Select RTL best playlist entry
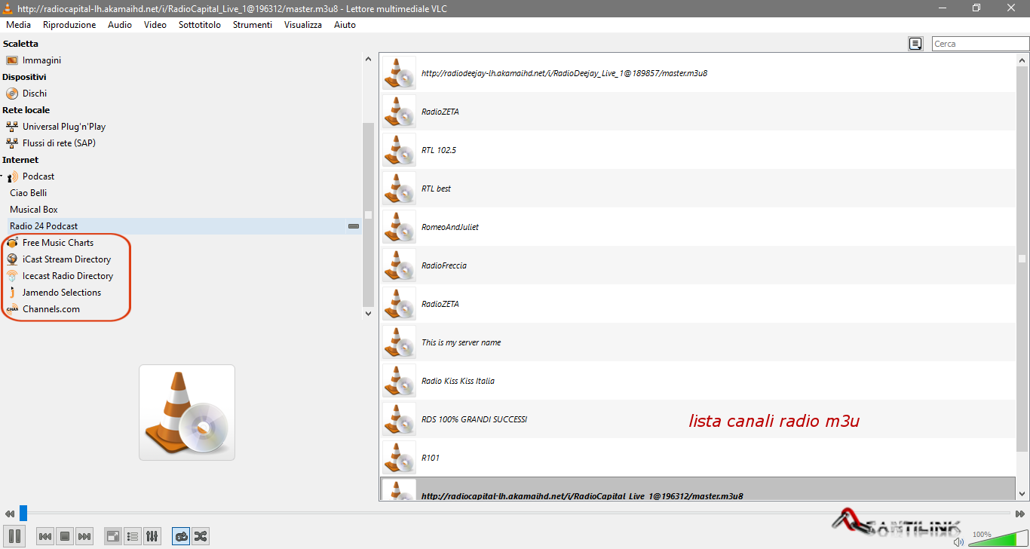The image size is (1030, 549). pos(698,189)
